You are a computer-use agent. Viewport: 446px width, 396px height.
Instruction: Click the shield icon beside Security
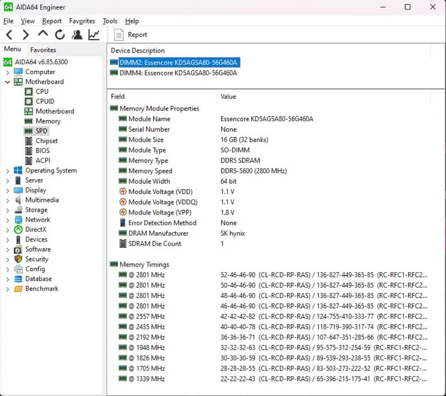[18, 259]
